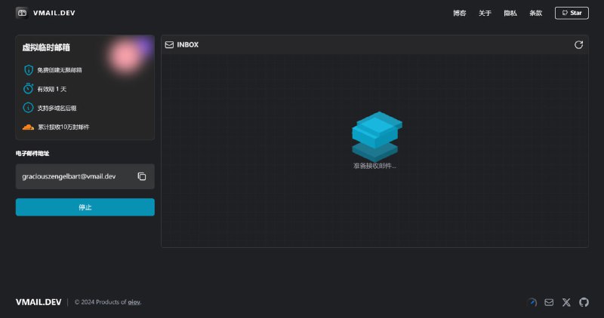Click the stopwatch icon beside 有效期 1 天
The image size is (604, 318).
point(28,89)
